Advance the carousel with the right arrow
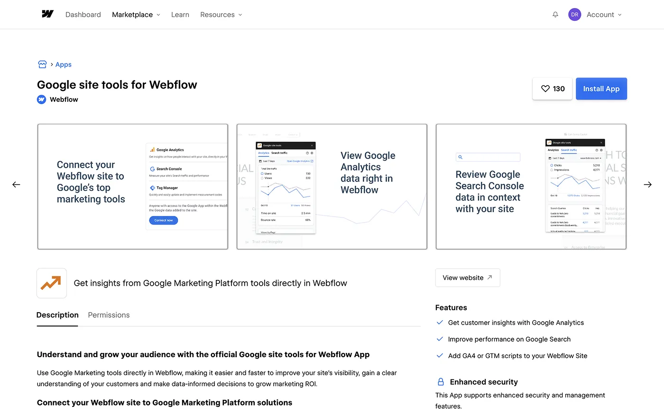This screenshot has width=664, height=414. [648, 185]
